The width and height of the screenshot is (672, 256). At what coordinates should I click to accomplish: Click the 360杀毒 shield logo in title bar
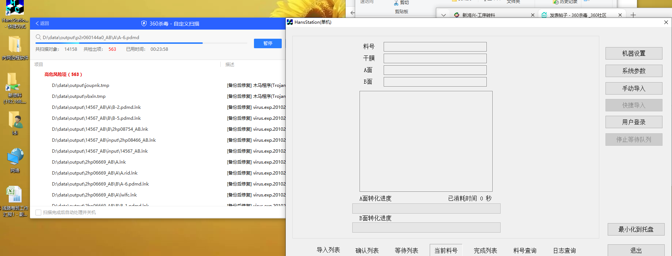[144, 23]
